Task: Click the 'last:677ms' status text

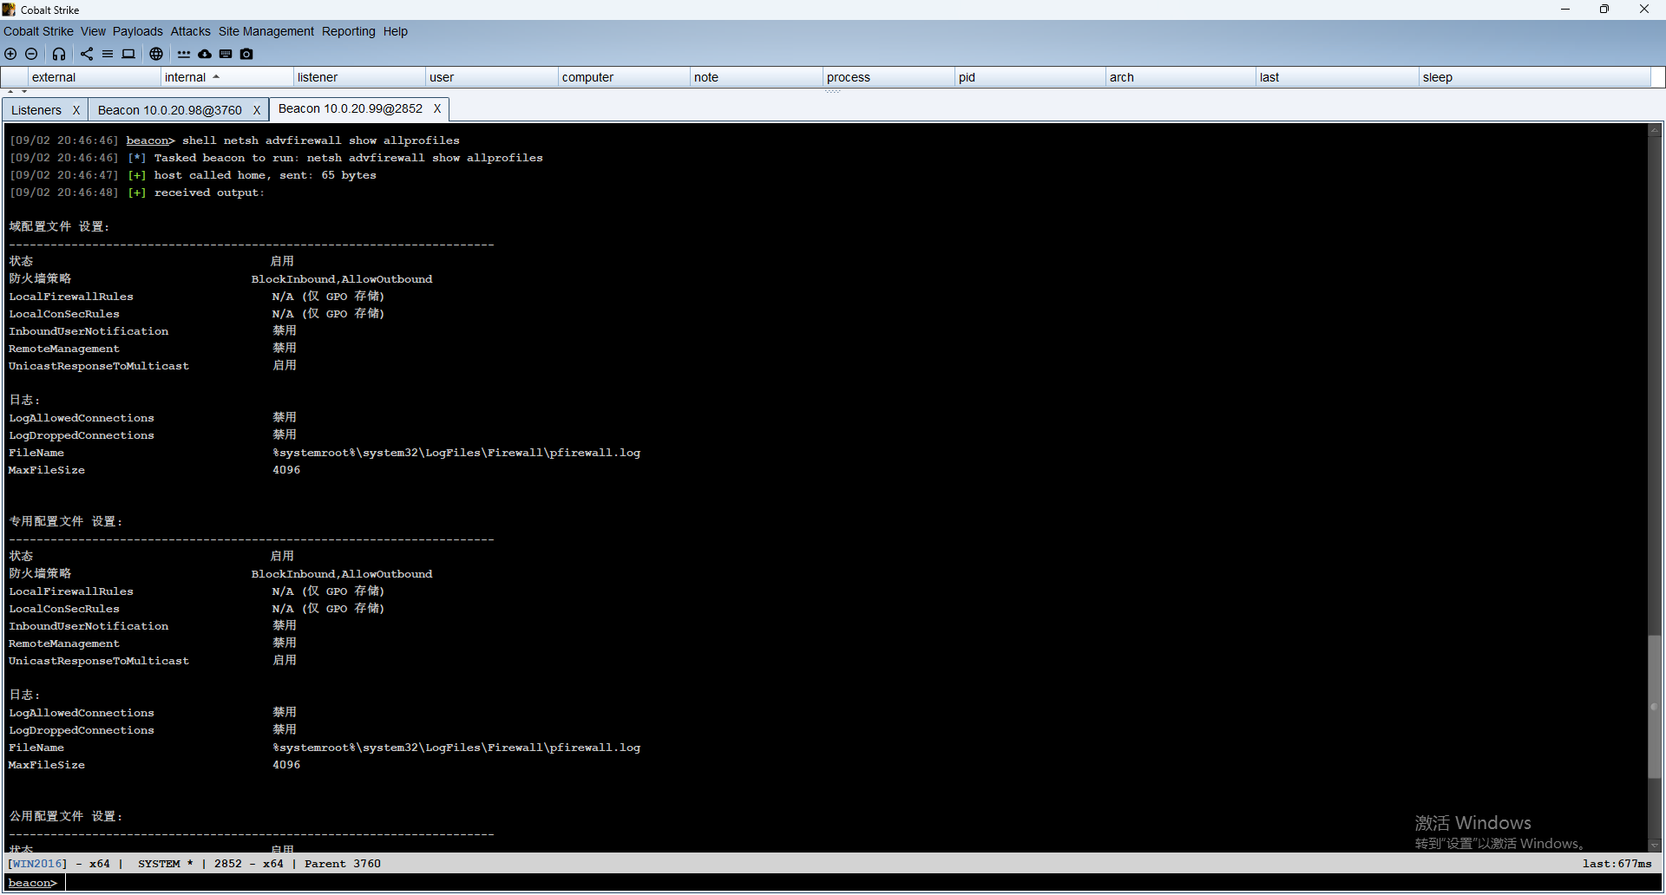Action: [1617, 864]
